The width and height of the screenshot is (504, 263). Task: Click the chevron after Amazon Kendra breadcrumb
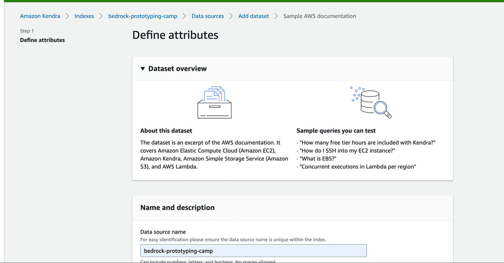67,16
